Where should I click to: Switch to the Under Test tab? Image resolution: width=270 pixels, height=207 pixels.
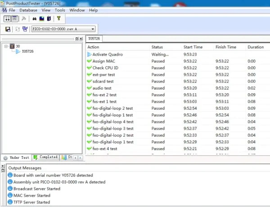click(x=16, y=157)
